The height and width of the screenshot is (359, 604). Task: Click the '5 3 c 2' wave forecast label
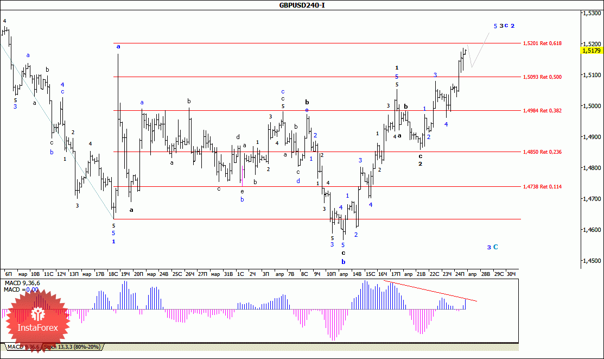(x=504, y=26)
